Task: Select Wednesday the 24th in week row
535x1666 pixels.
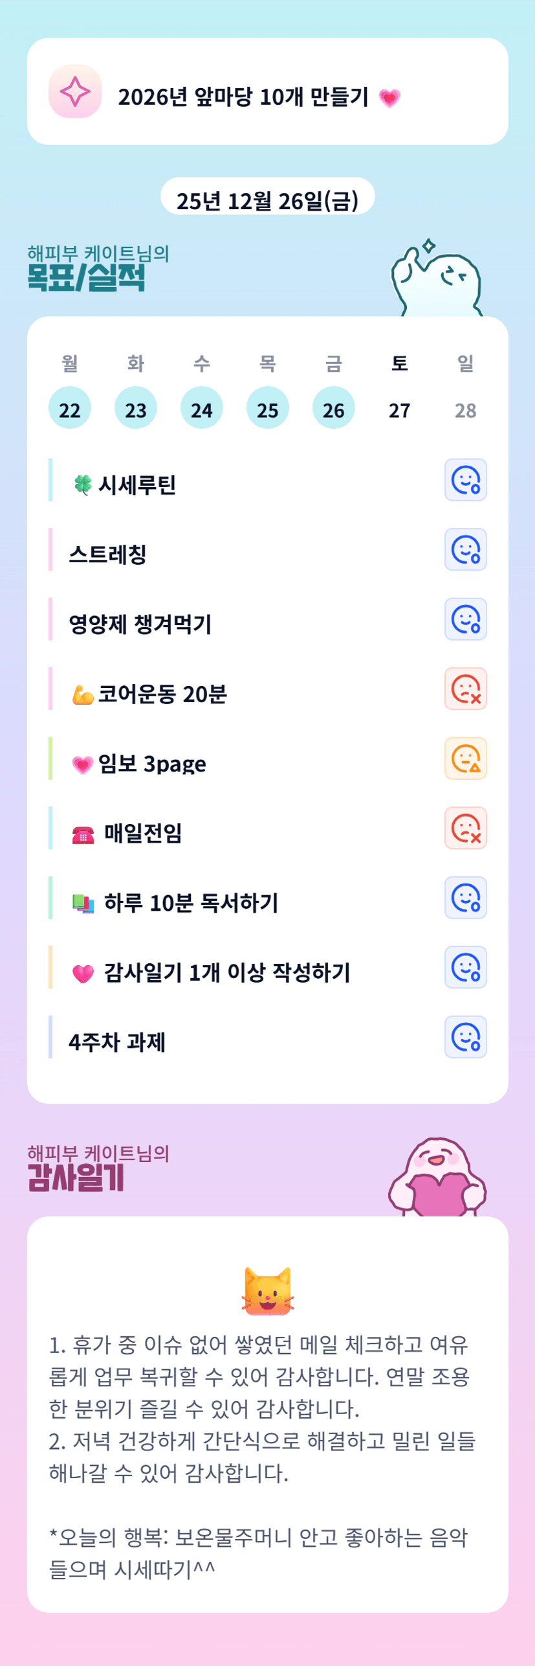Action: click(202, 408)
